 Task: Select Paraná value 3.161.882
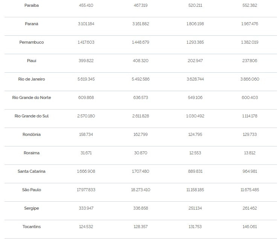click(x=141, y=24)
